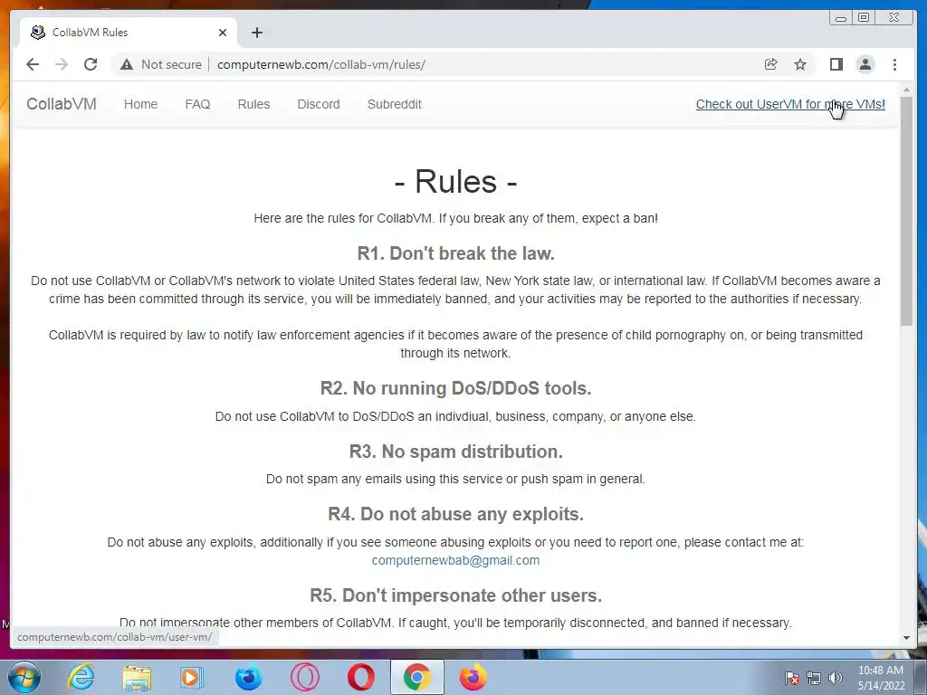Image resolution: width=927 pixels, height=695 pixels.
Task: Click the scrollbar up arrow
Action: [906, 90]
